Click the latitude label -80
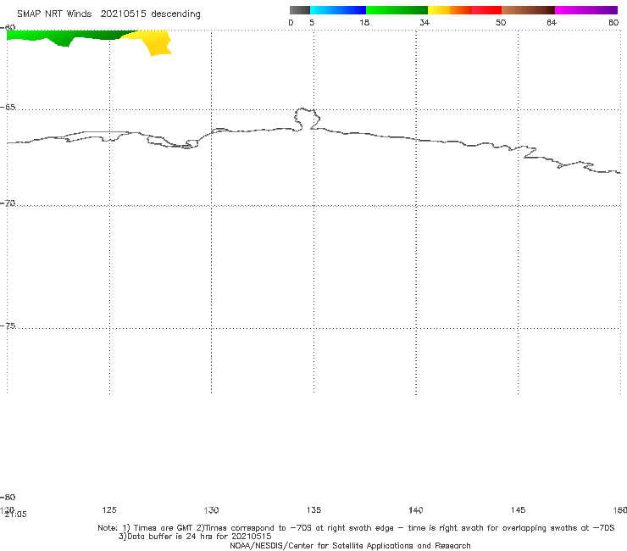Viewport: 627px width, 551px height. (x=8, y=497)
